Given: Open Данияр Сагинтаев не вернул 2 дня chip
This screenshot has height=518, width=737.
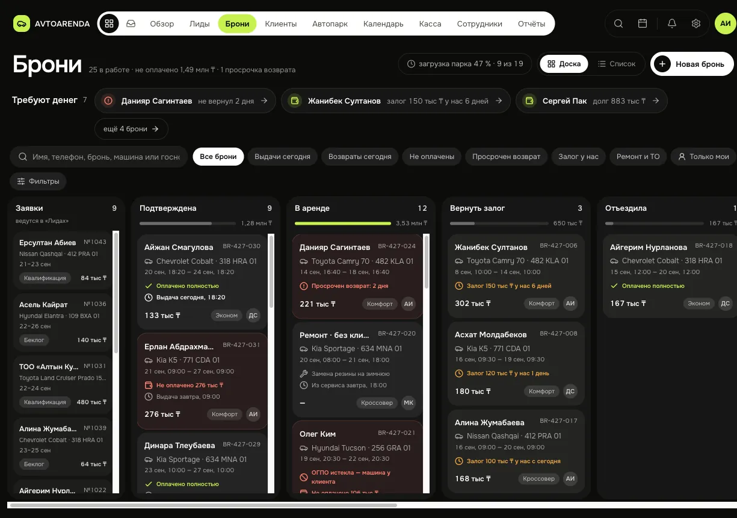Looking at the screenshot, I should tap(186, 101).
